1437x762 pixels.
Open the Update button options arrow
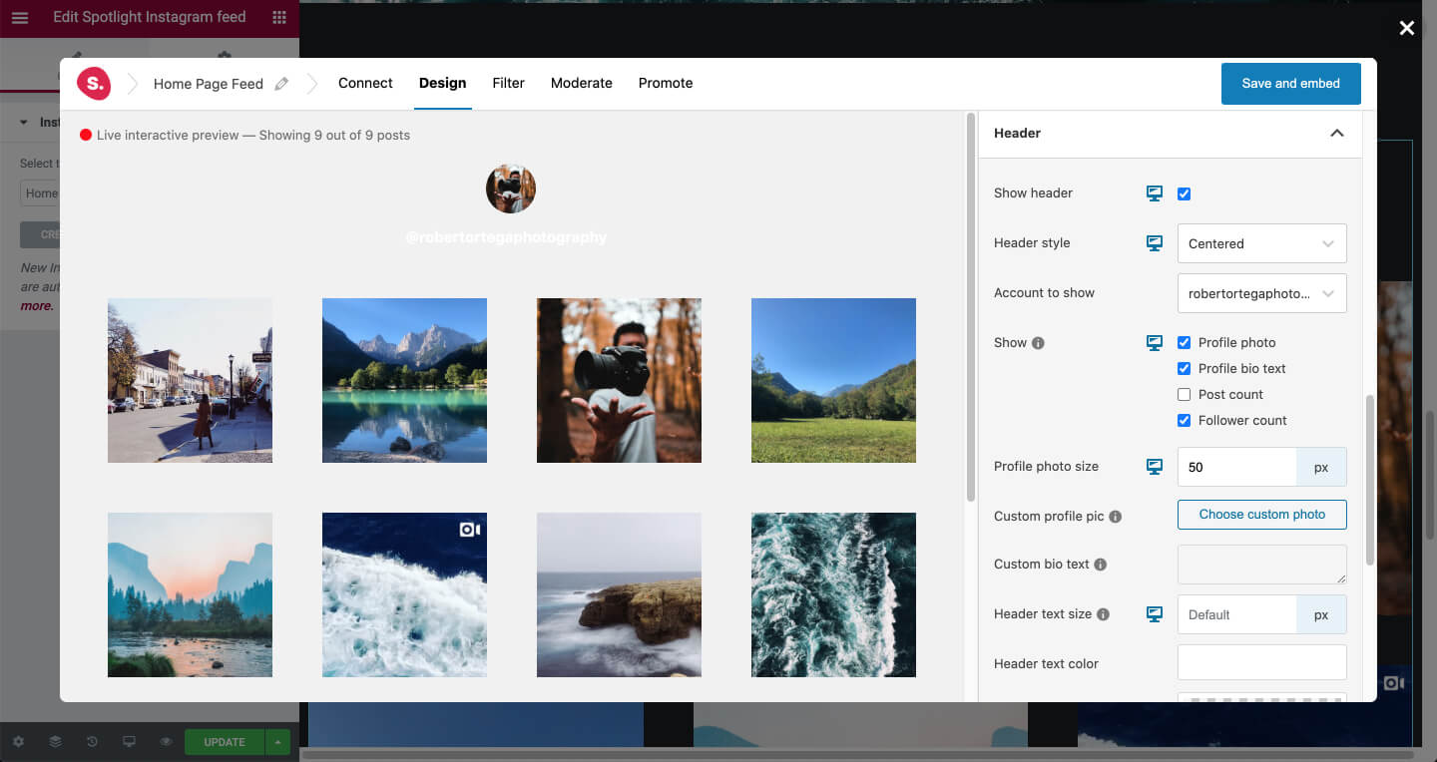(277, 742)
